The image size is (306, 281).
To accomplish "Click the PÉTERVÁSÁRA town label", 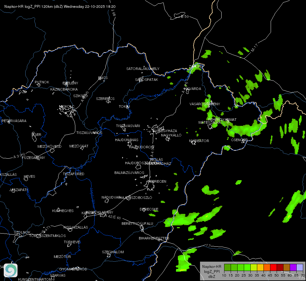I will (14, 121).
